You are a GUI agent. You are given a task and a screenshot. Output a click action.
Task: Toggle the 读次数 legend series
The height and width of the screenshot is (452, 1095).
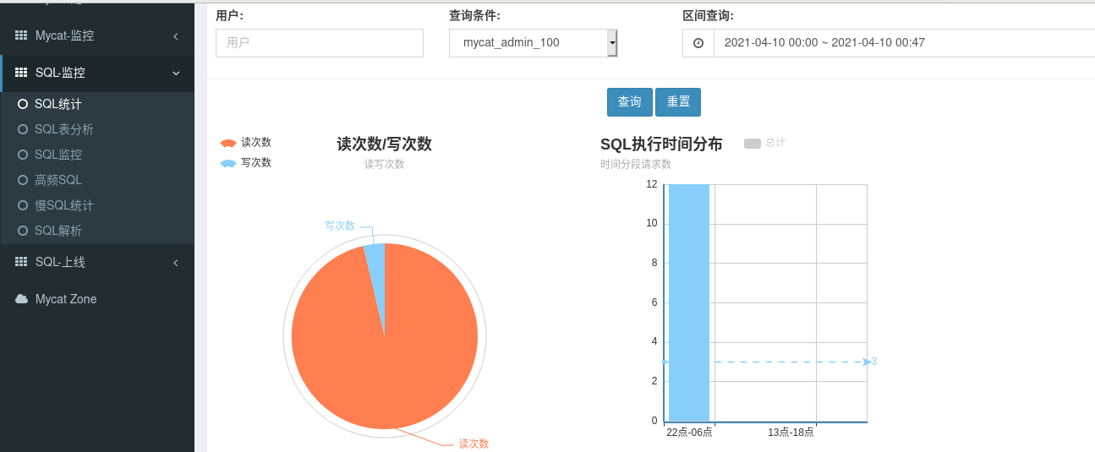click(x=246, y=143)
